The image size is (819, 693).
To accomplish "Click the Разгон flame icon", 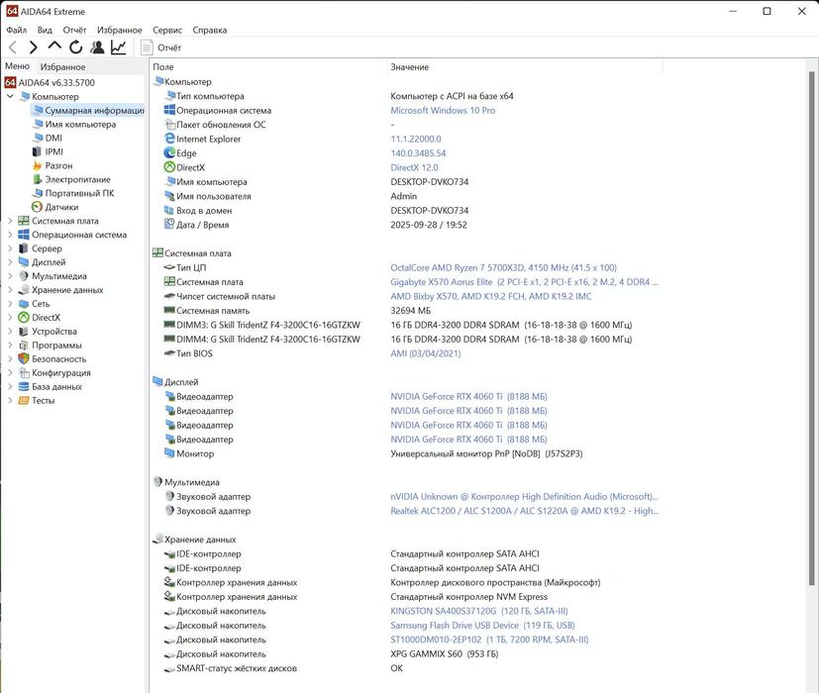I will pos(37,165).
